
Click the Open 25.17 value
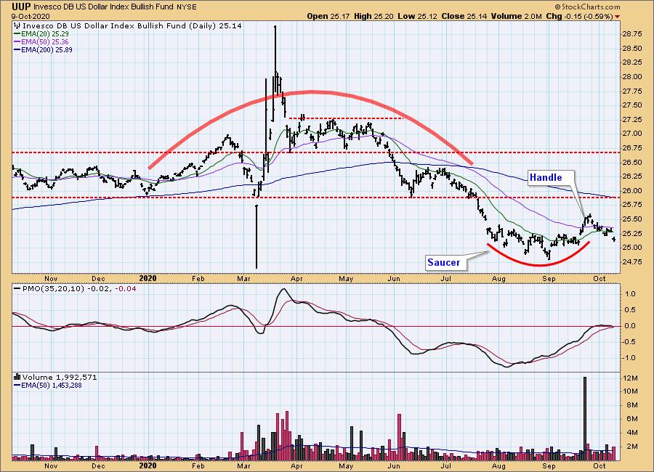tap(328, 16)
